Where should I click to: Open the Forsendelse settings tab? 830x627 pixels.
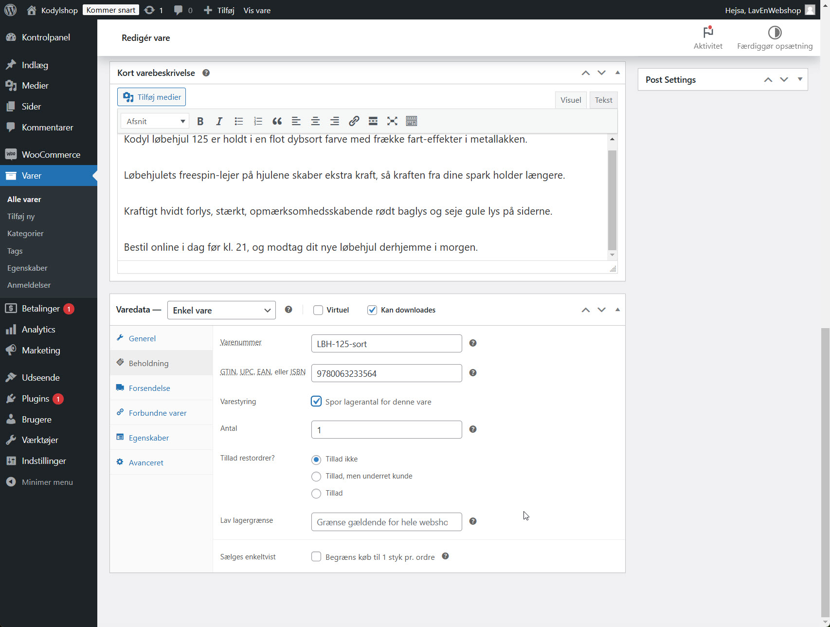click(x=149, y=388)
